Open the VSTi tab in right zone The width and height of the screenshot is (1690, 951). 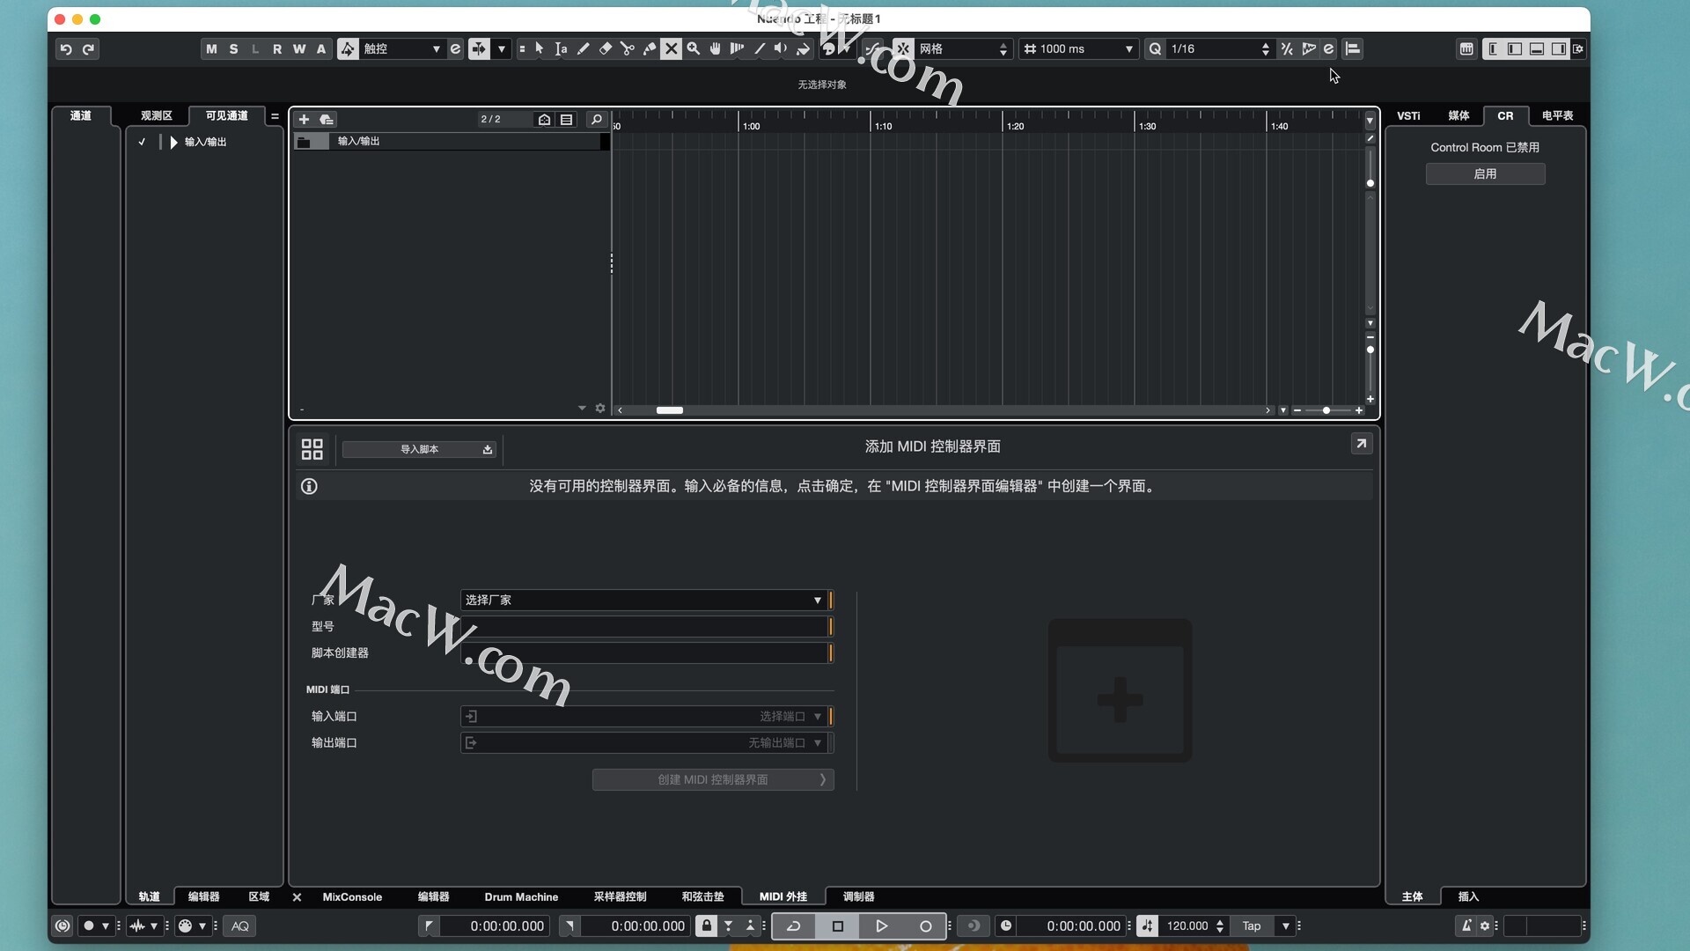[1408, 116]
